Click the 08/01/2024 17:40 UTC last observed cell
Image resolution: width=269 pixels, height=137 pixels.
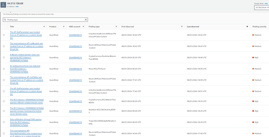pyautogui.click(x=197, y=134)
